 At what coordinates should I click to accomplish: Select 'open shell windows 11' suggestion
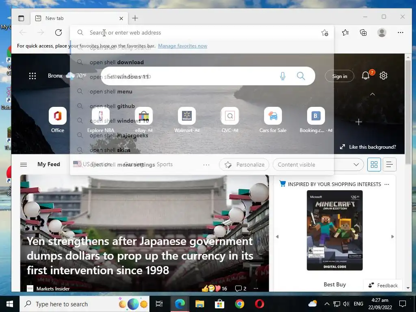pyautogui.click(x=201, y=77)
